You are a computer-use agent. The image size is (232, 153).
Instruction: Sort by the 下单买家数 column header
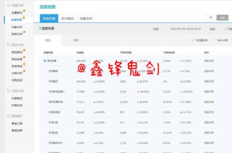tap(126, 53)
